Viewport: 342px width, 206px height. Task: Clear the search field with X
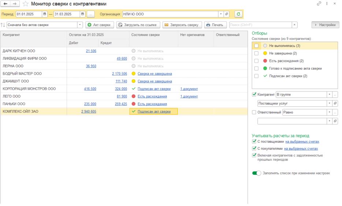click(294, 25)
